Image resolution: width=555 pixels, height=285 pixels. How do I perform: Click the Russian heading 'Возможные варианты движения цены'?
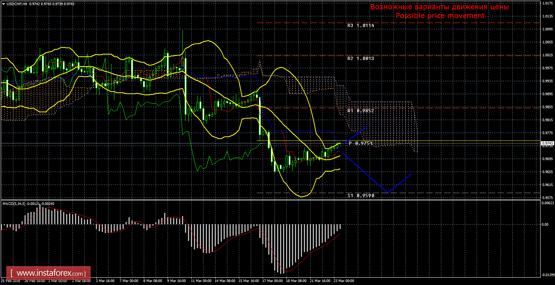tap(439, 7)
